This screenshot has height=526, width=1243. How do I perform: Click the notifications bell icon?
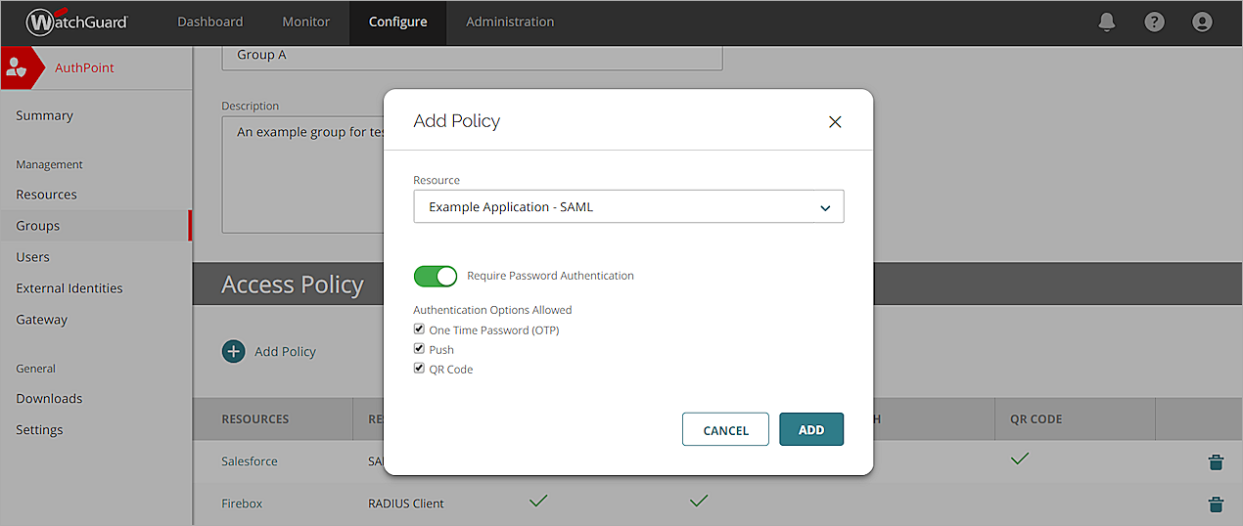coord(1107,22)
